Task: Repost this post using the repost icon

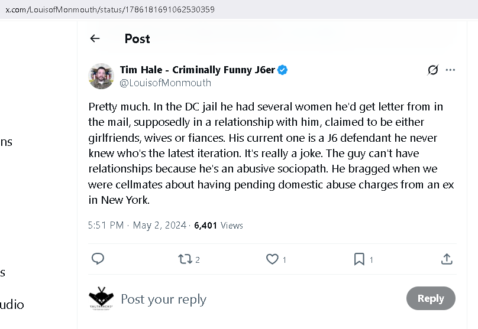Action: pyautogui.click(x=185, y=259)
